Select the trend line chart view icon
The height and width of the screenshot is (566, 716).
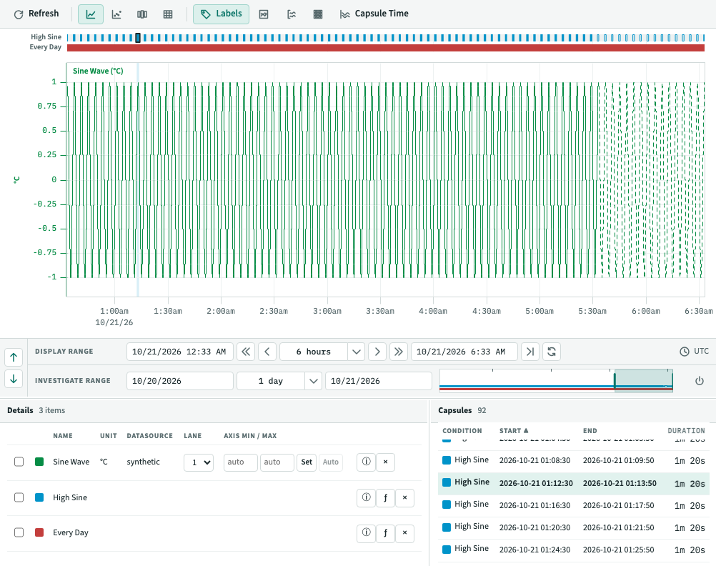click(91, 14)
